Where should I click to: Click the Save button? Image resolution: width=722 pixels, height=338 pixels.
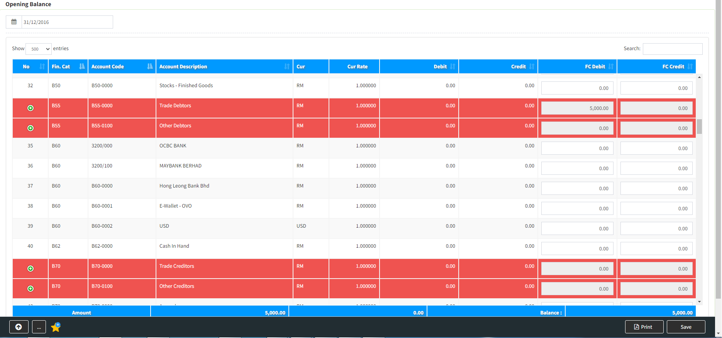tap(686, 327)
